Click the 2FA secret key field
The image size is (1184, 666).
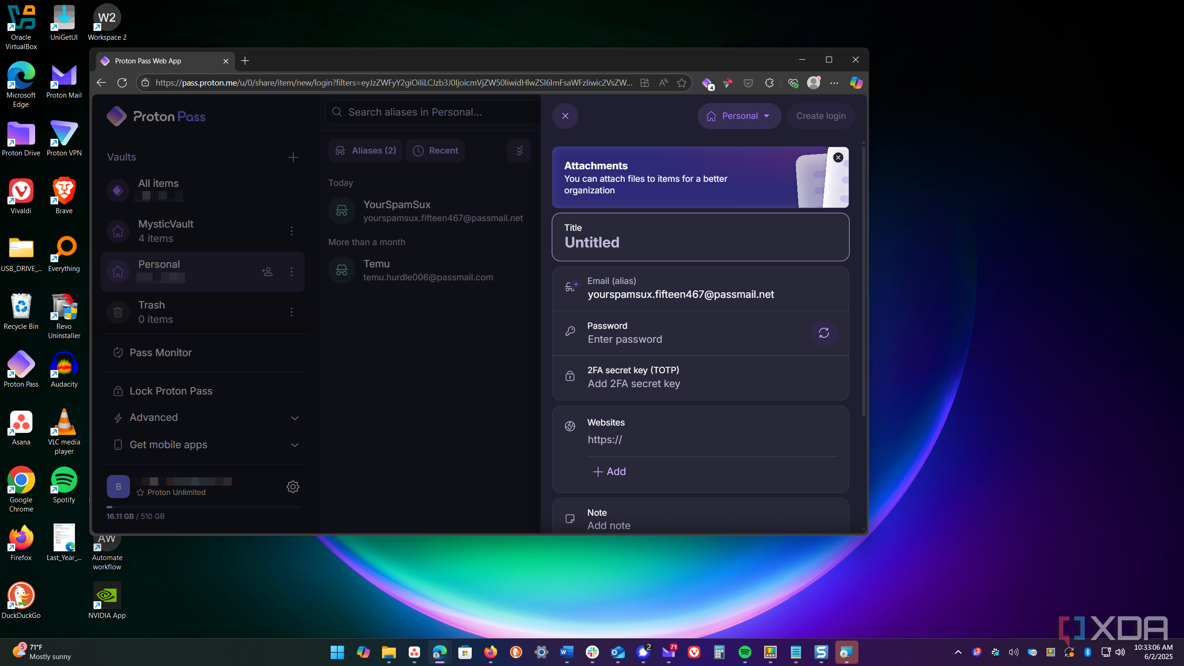click(x=700, y=377)
